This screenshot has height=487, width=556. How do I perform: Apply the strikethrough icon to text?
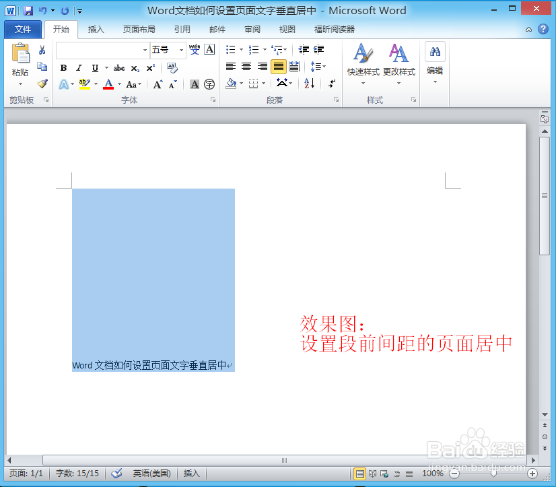(118, 67)
